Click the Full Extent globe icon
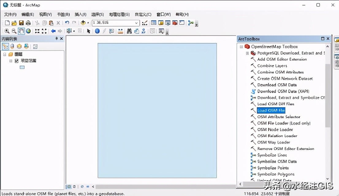Image resolution: width=339 pixels, height=196 pixels. (x=28, y=31)
